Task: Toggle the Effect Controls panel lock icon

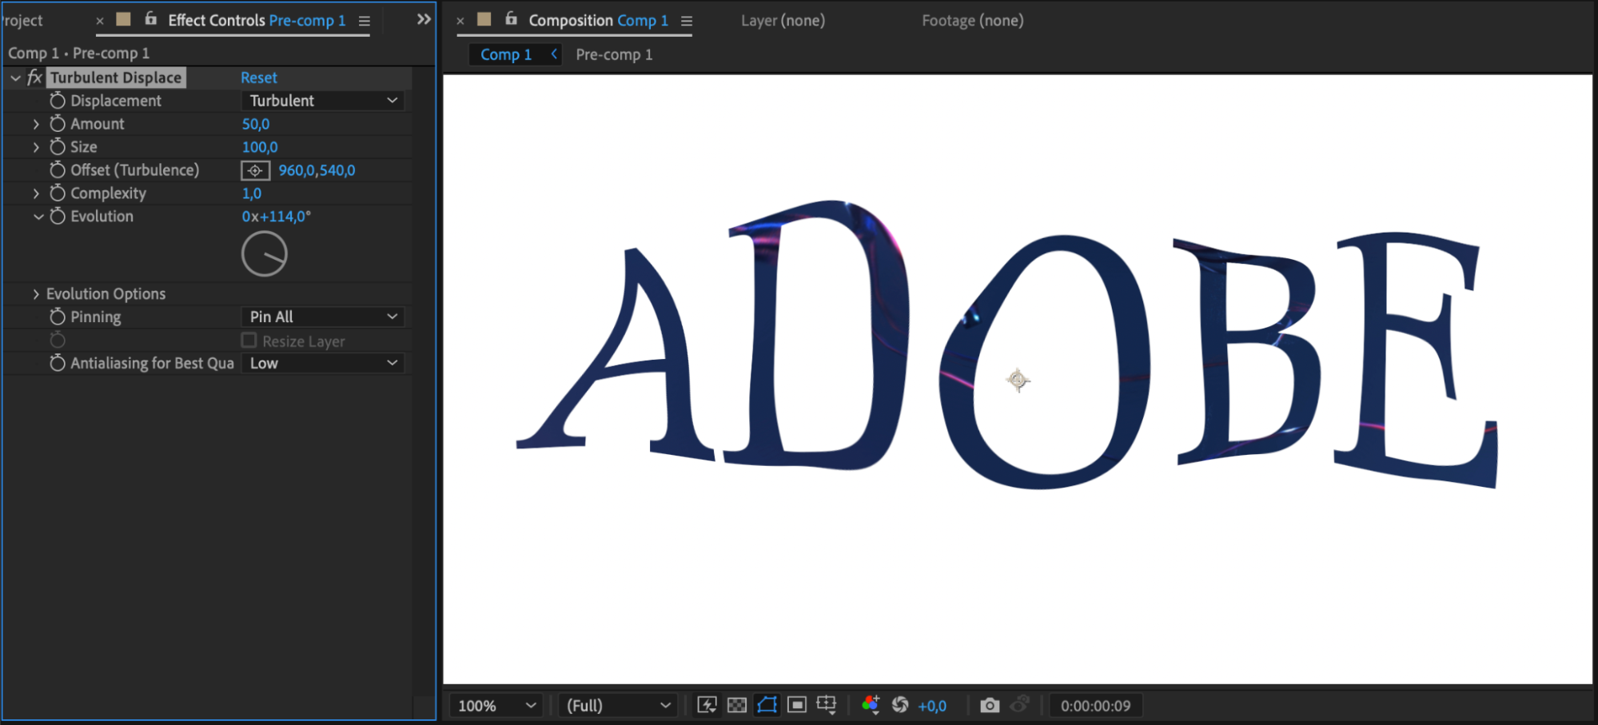Action: (x=150, y=19)
